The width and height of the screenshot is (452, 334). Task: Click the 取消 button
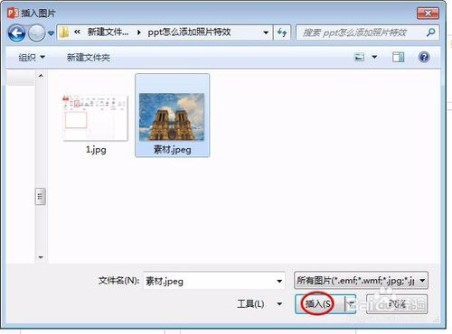click(x=397, y=304)
